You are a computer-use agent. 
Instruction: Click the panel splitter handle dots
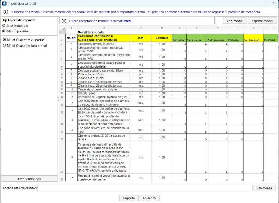58,99
